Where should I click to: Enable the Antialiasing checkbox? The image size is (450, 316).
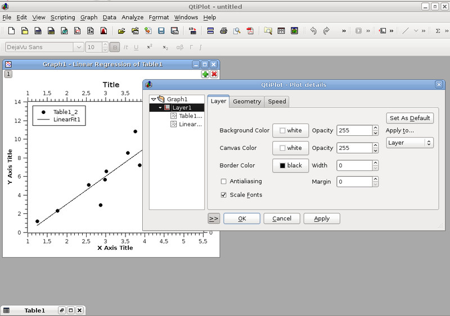223,181
